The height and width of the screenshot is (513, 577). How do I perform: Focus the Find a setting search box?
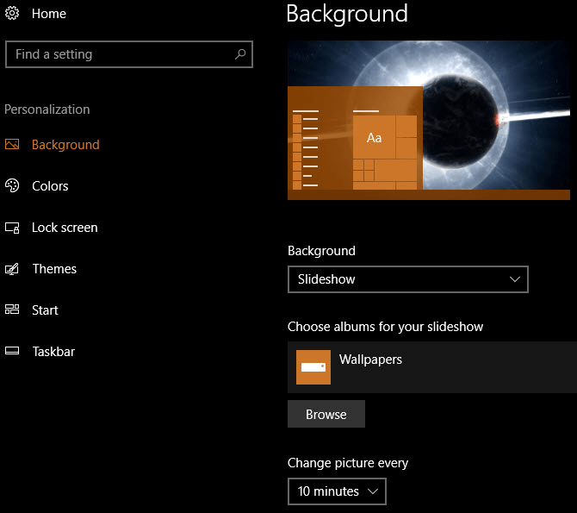click(121, 54)
